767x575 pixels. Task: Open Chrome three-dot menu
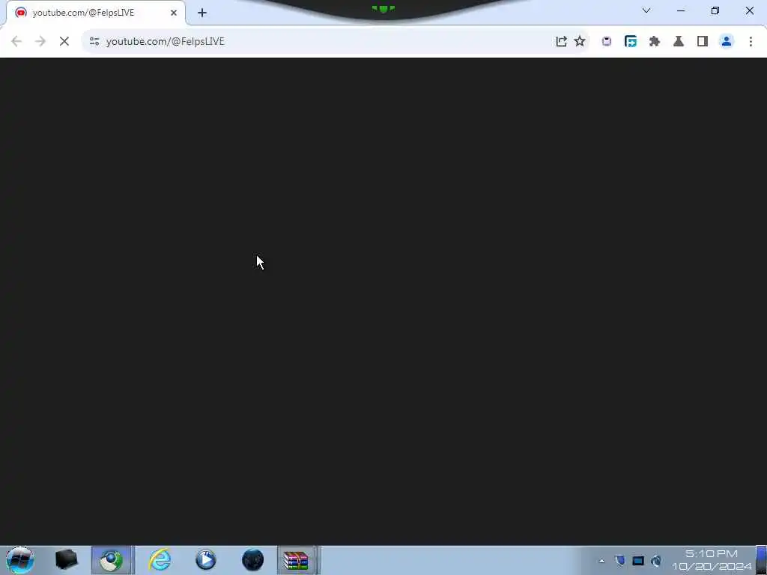[751, 42]
